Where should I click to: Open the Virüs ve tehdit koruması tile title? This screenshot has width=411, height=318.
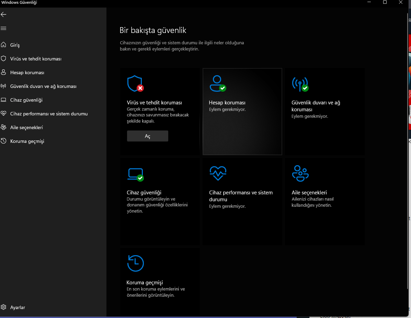[x=154, y=102]
